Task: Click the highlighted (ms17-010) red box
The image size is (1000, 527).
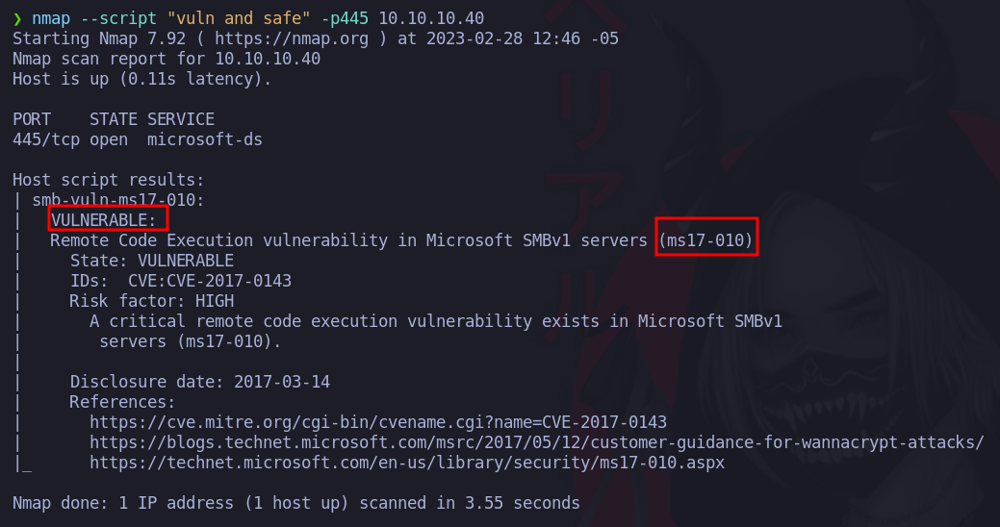Action: pos(706,237)
